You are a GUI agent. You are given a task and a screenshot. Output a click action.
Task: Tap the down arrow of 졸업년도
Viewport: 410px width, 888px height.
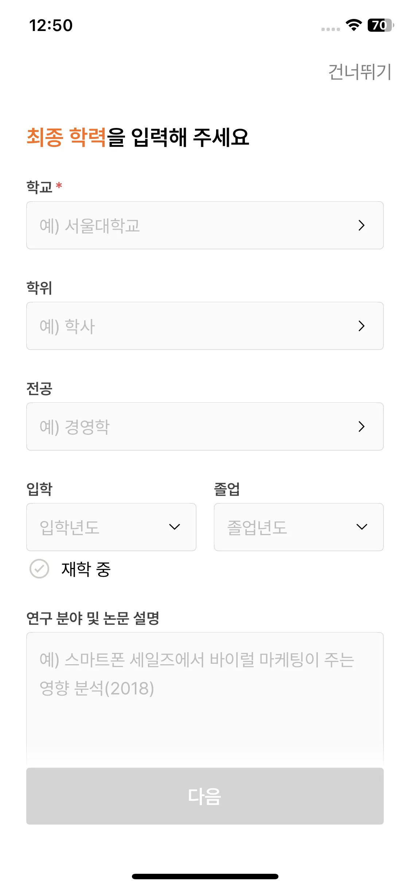pyautogui.click(x=362, y=527)
